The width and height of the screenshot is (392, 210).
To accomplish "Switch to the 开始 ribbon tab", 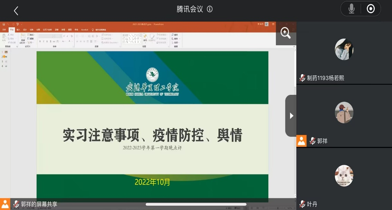I will [12, 30].
